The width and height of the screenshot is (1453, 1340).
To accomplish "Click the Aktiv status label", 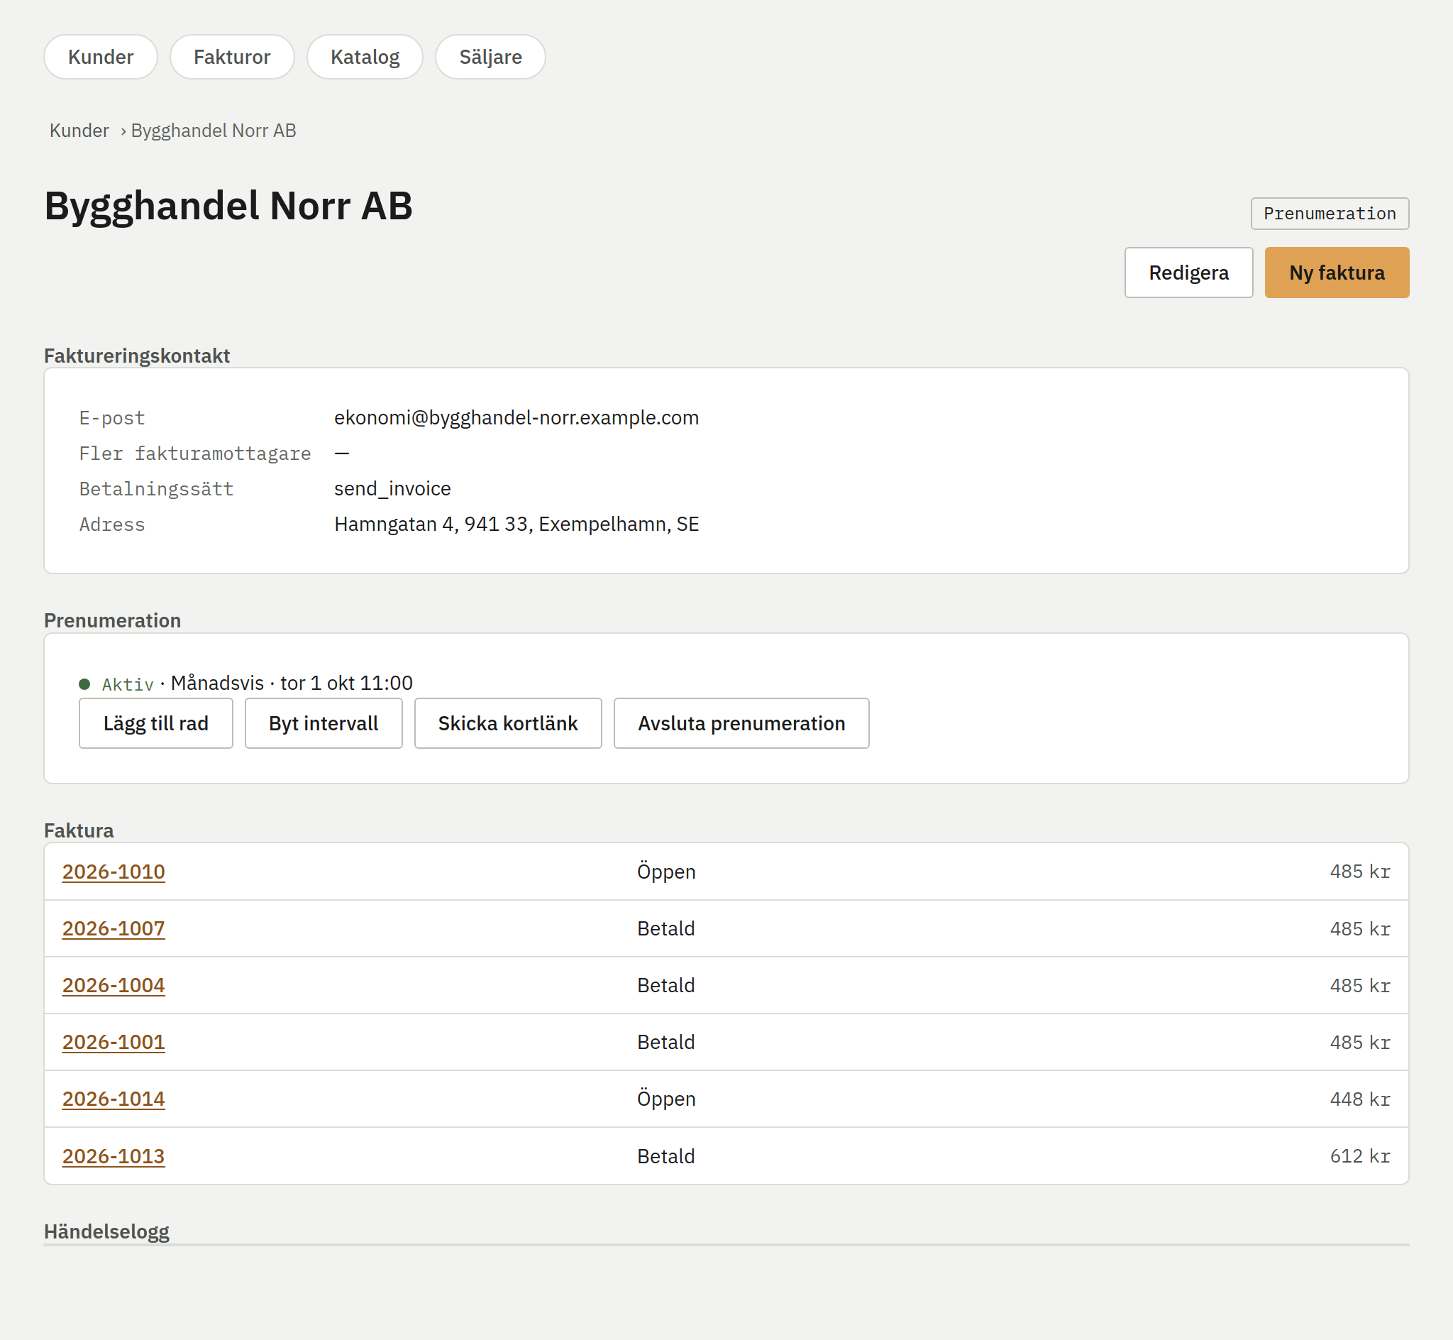I will point(128,683).
